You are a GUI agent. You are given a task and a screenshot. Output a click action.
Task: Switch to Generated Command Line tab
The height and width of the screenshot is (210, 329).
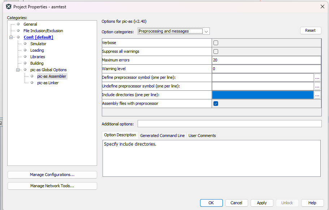tap(162, 136)
